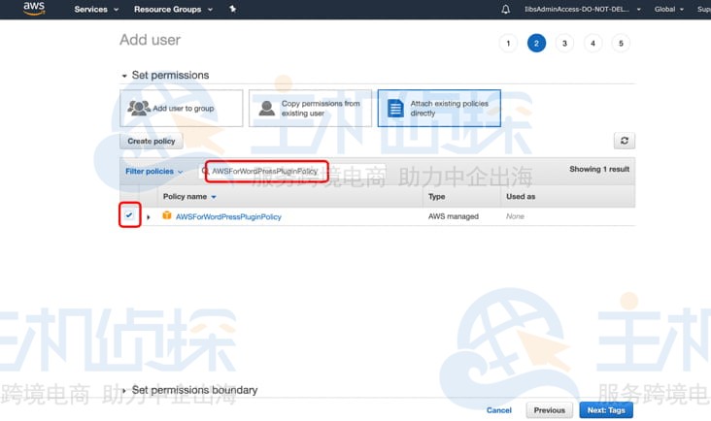The width and height of the screenshot is (711, 421).
Task: Open the IibsAdminAccess account dropdown
Action: (x=582, y=9)
